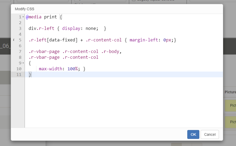Click the Modify CSS dialog title
236x146 pixels.
pyautogui.click(x=25, y=9)
